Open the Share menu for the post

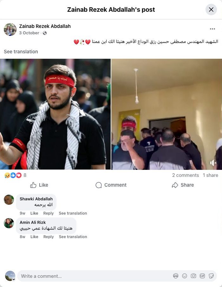tap(183, 185)
